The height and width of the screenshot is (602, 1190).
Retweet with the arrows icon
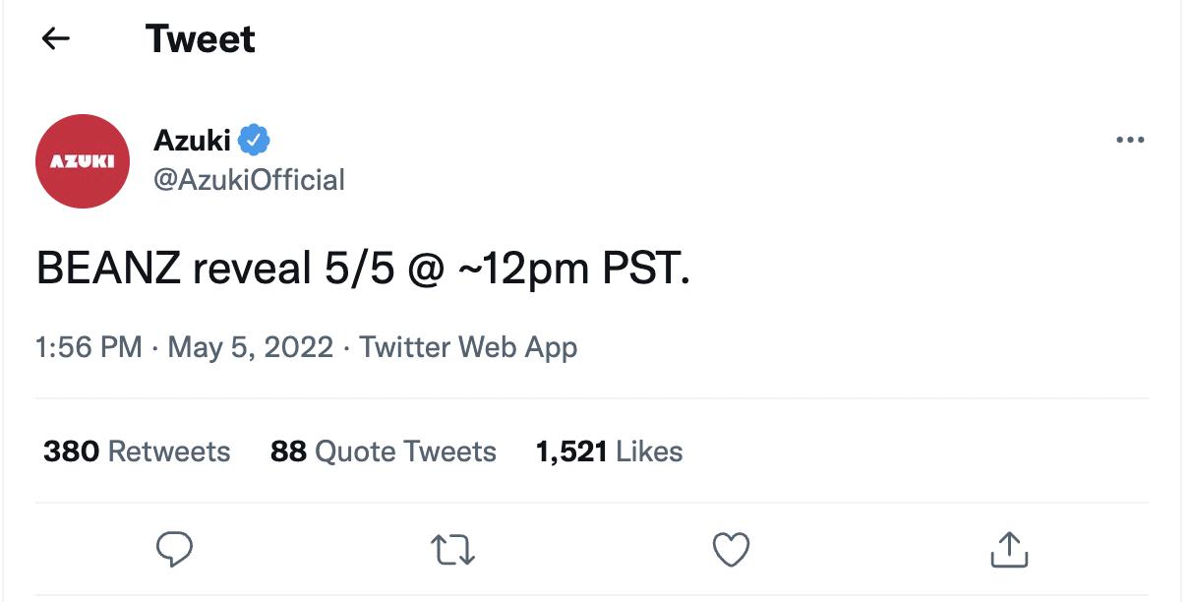(453, 549)
